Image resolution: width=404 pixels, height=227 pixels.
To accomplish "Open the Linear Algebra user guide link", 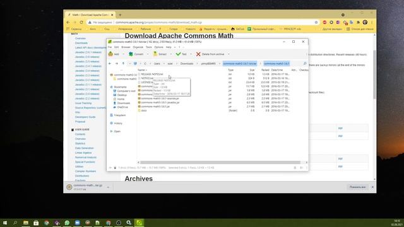I will coord(83,153).
